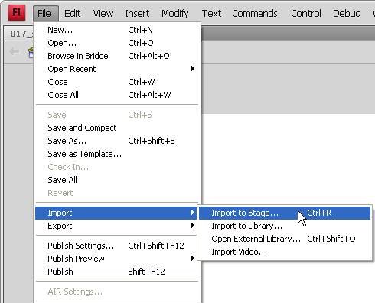Switch to the 017 document tab
Screen dimensions: 375x303
click(x=19, y=34)
